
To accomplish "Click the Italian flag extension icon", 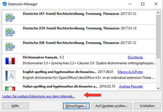I will [10, 89].
